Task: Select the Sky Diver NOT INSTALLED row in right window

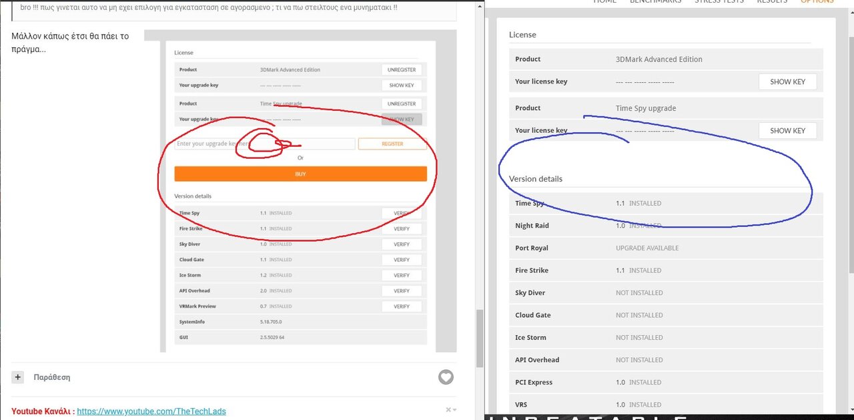Action: click(x=666, y=292)
